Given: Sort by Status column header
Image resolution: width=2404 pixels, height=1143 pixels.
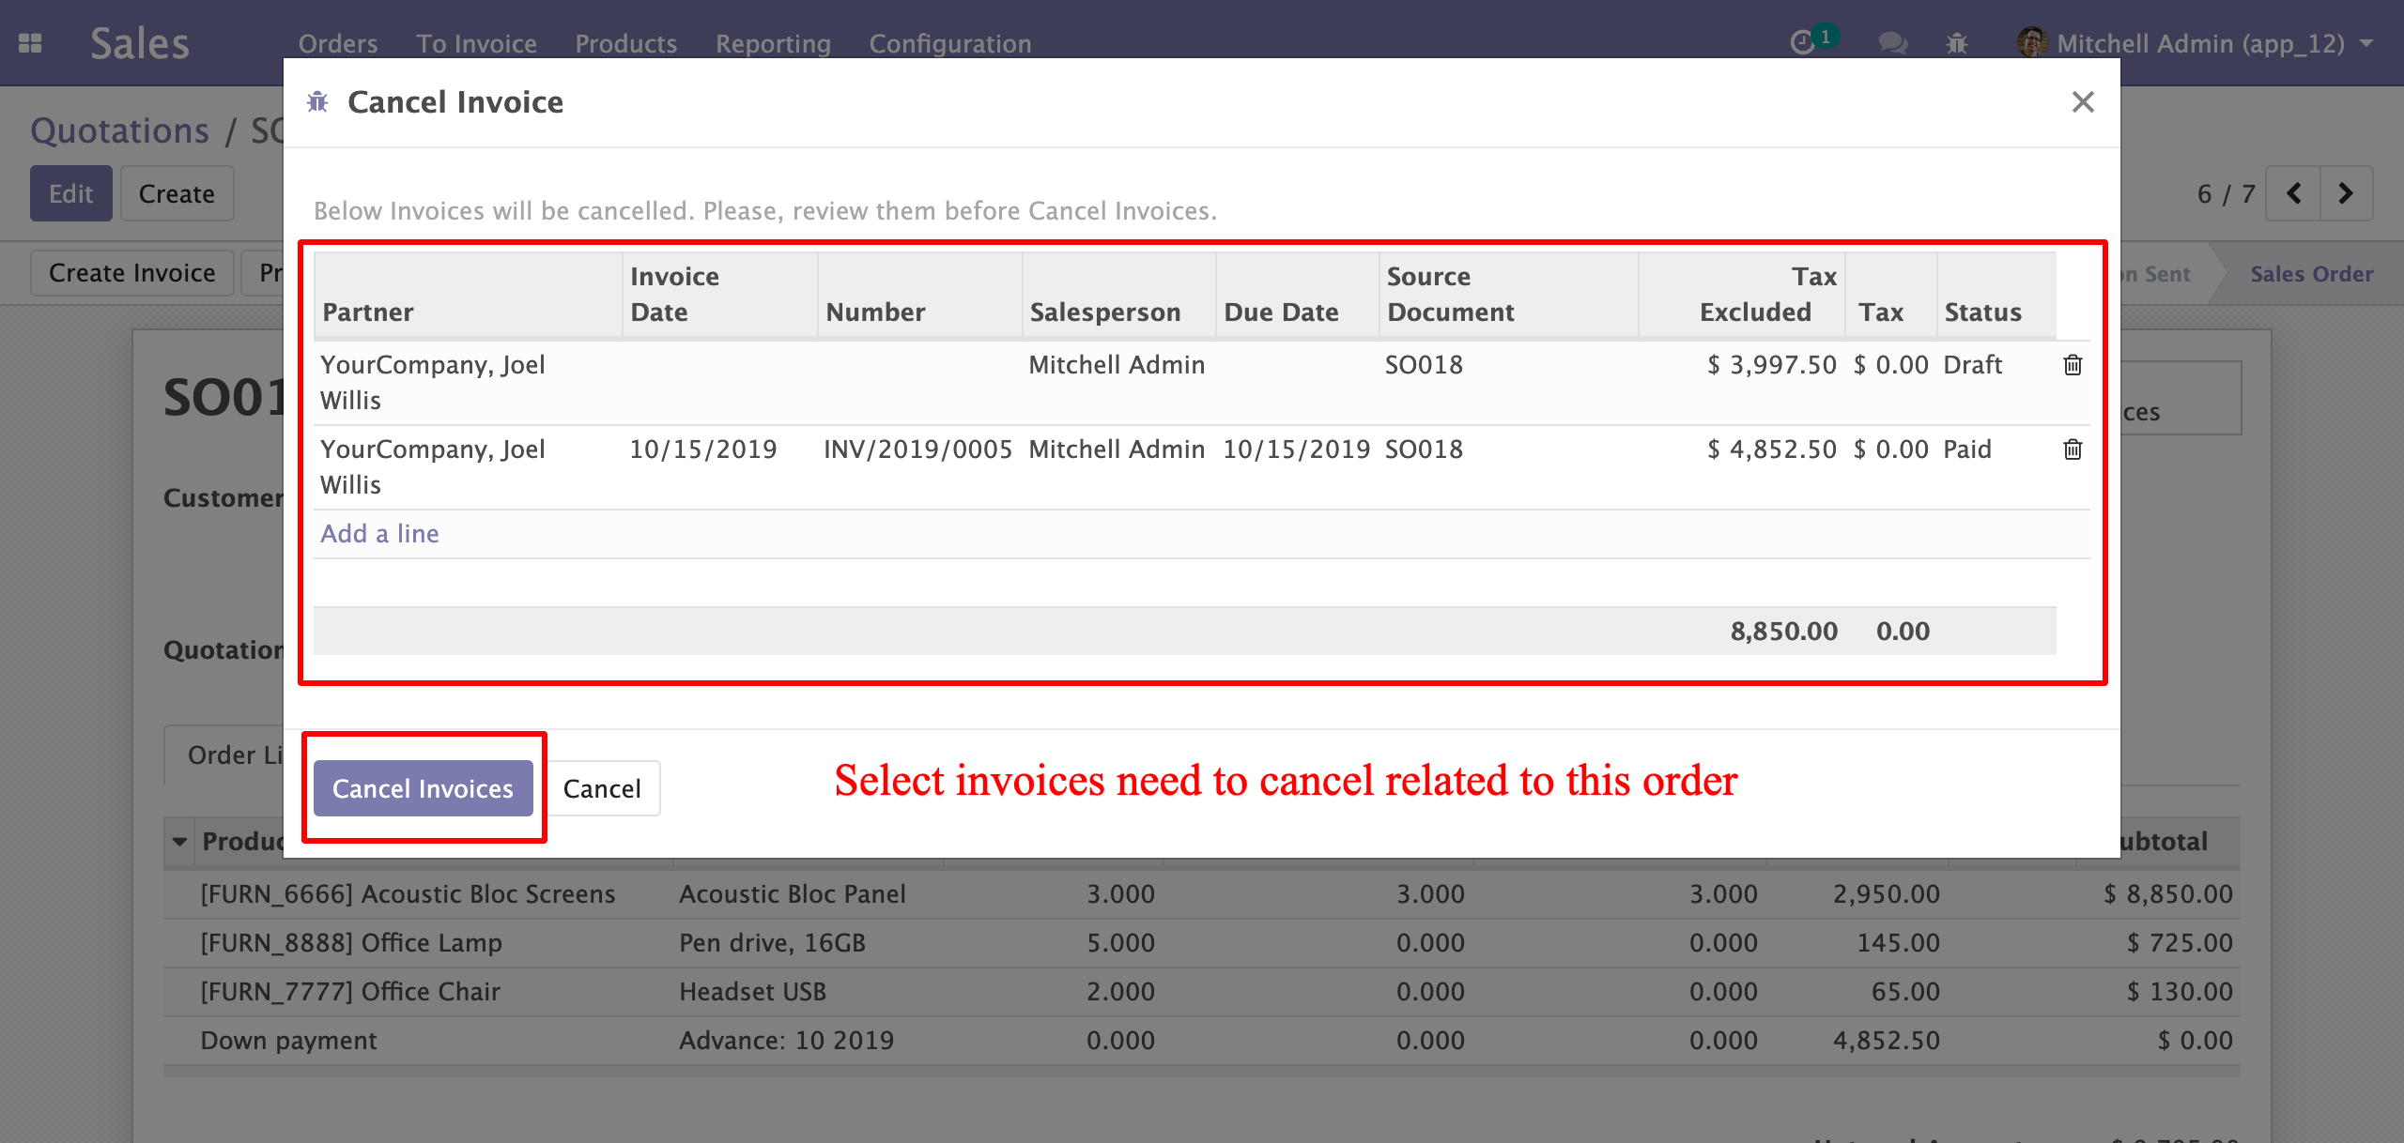Looking at the screenshot, I should coord(1982,312).
